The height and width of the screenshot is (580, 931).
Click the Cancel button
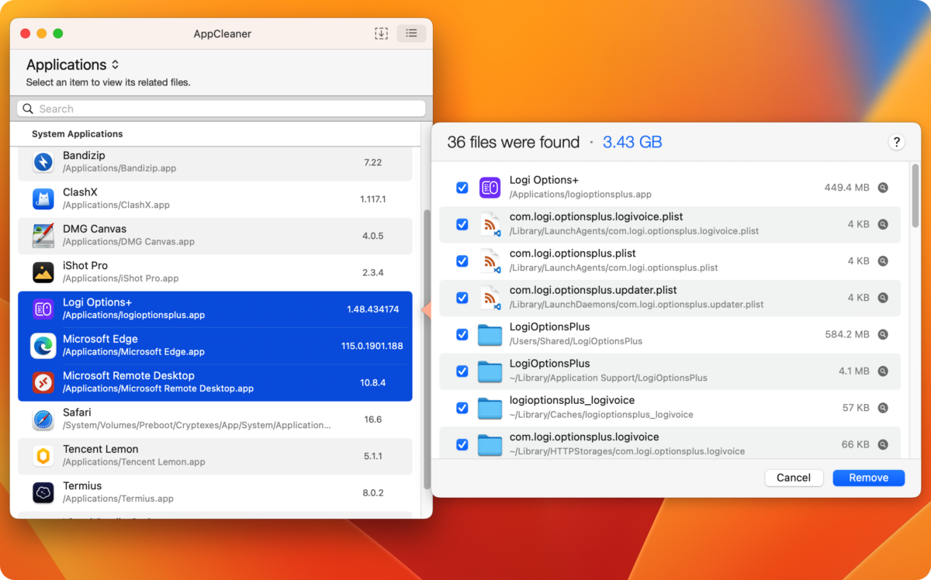click(793, 478)
